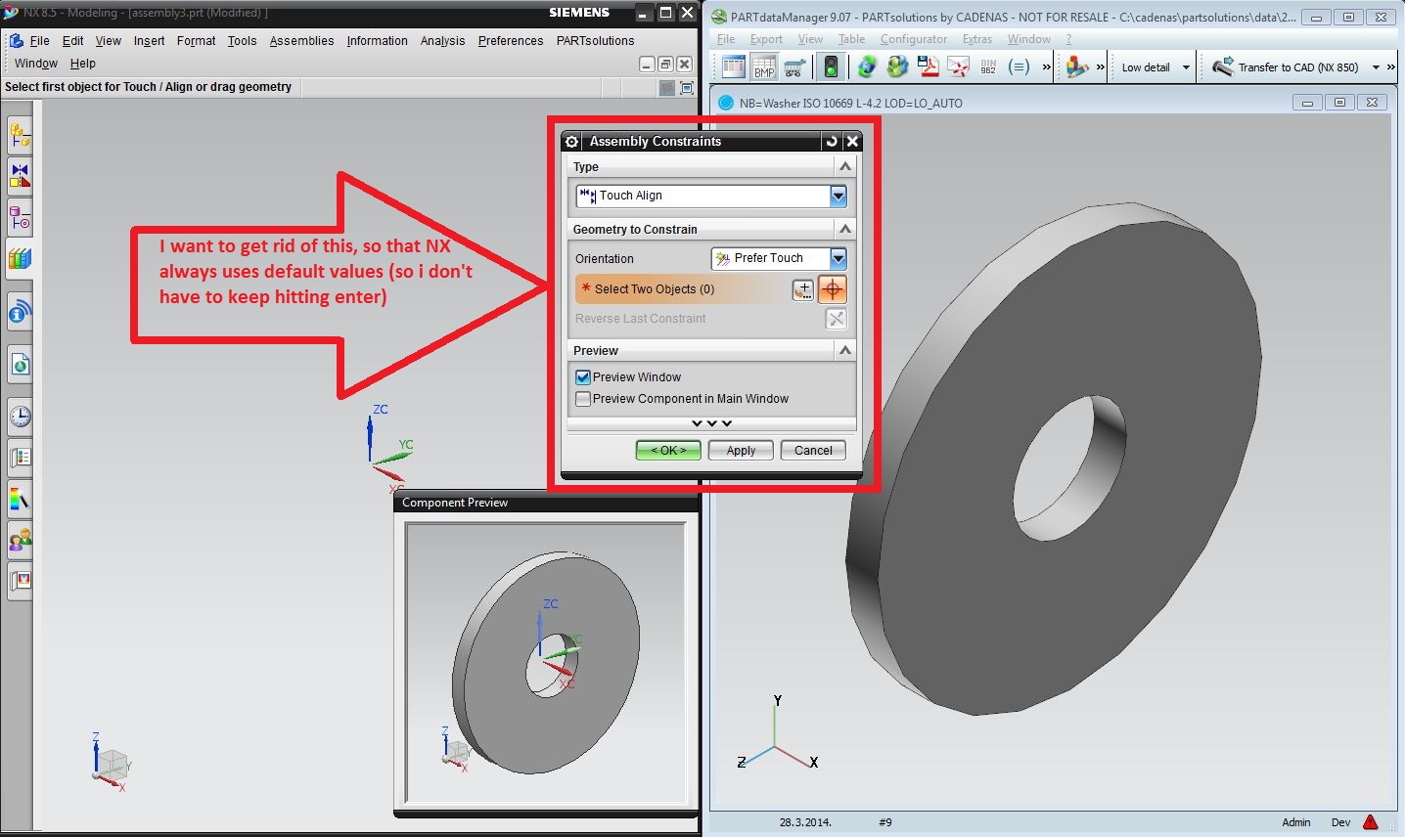The height and width of the screenshot is (837, 1405).
Task: Click the Admin text in status bar
Action: pyautogui.click(x=1296, y=822)
